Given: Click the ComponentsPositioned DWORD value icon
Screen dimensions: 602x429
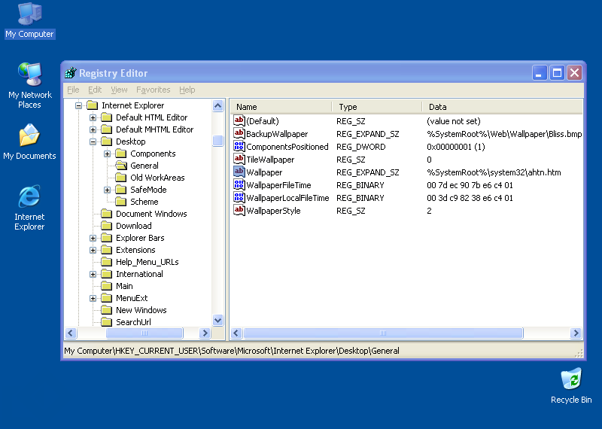Looking at the screenshot, I should point(239,146).
